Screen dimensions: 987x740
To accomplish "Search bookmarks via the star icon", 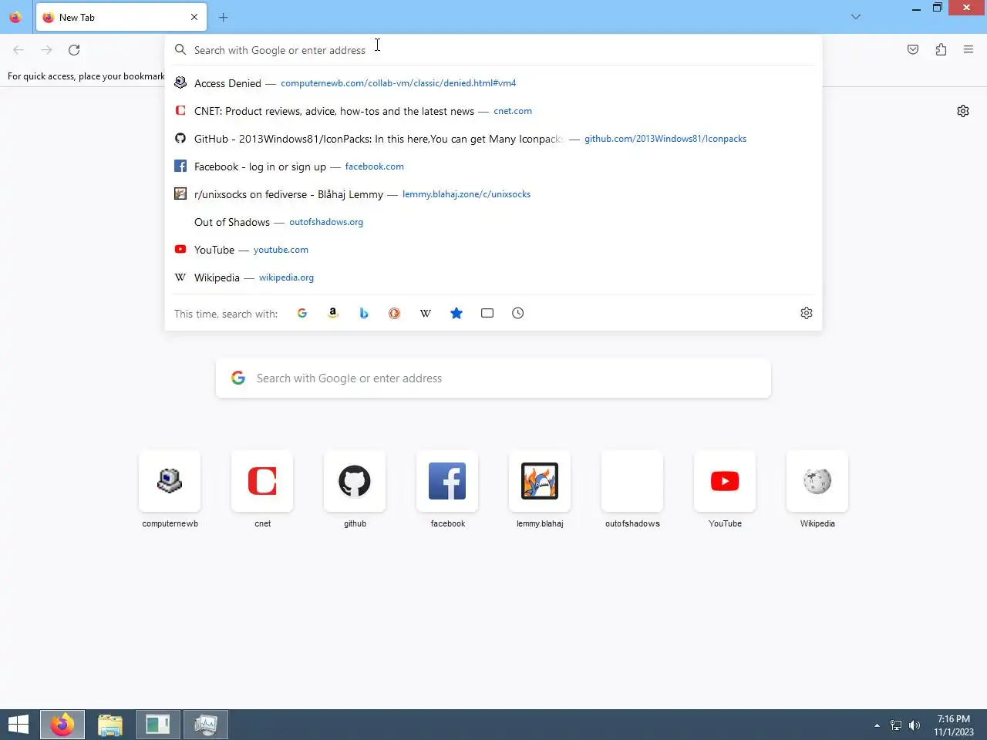I will (456, 313).
